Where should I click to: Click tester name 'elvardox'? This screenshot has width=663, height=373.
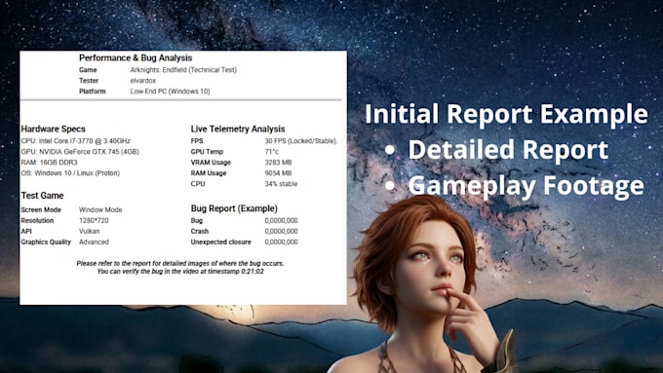(143, 80)
